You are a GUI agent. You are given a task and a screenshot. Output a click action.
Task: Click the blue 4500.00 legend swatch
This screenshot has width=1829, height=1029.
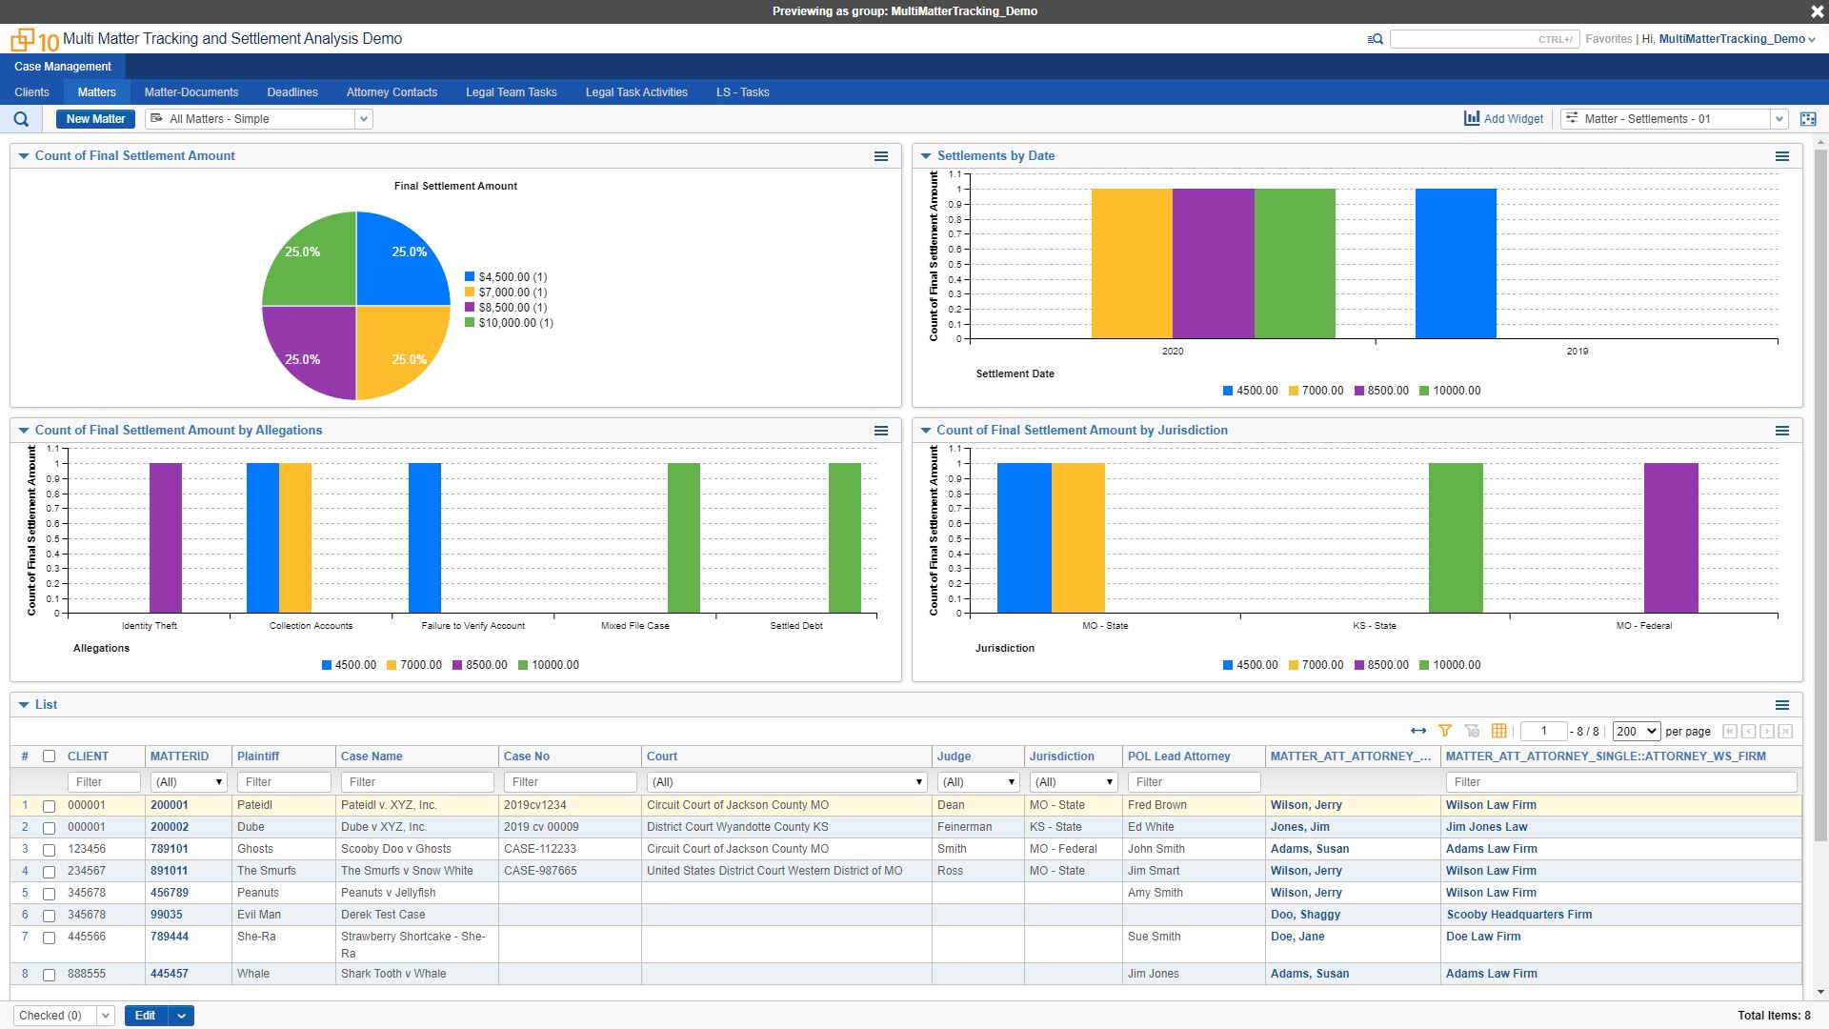tap(1228, 391)
